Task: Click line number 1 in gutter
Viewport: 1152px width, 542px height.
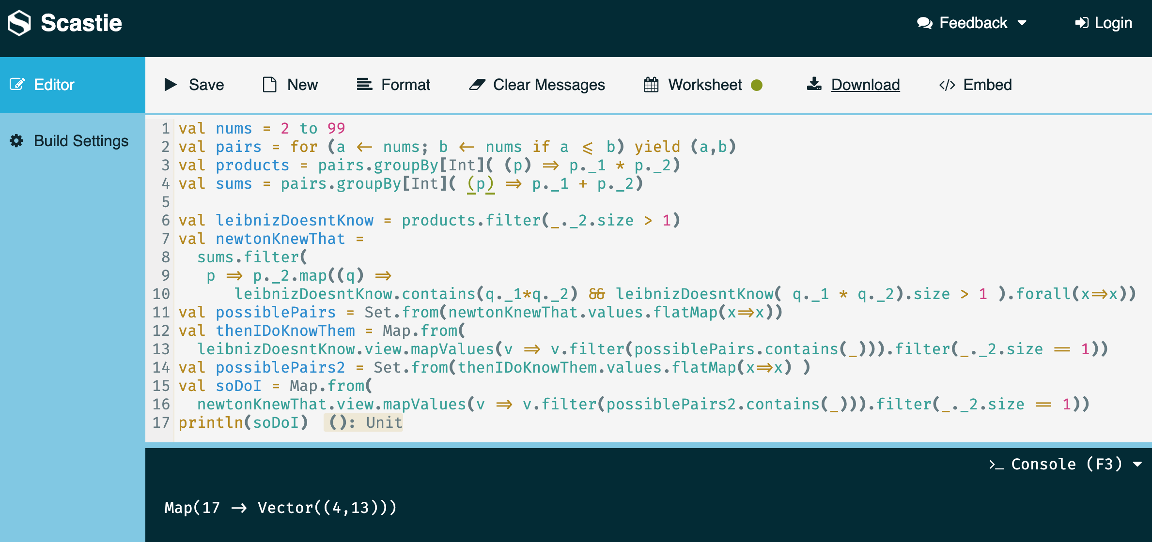Action: coord(166,128)
